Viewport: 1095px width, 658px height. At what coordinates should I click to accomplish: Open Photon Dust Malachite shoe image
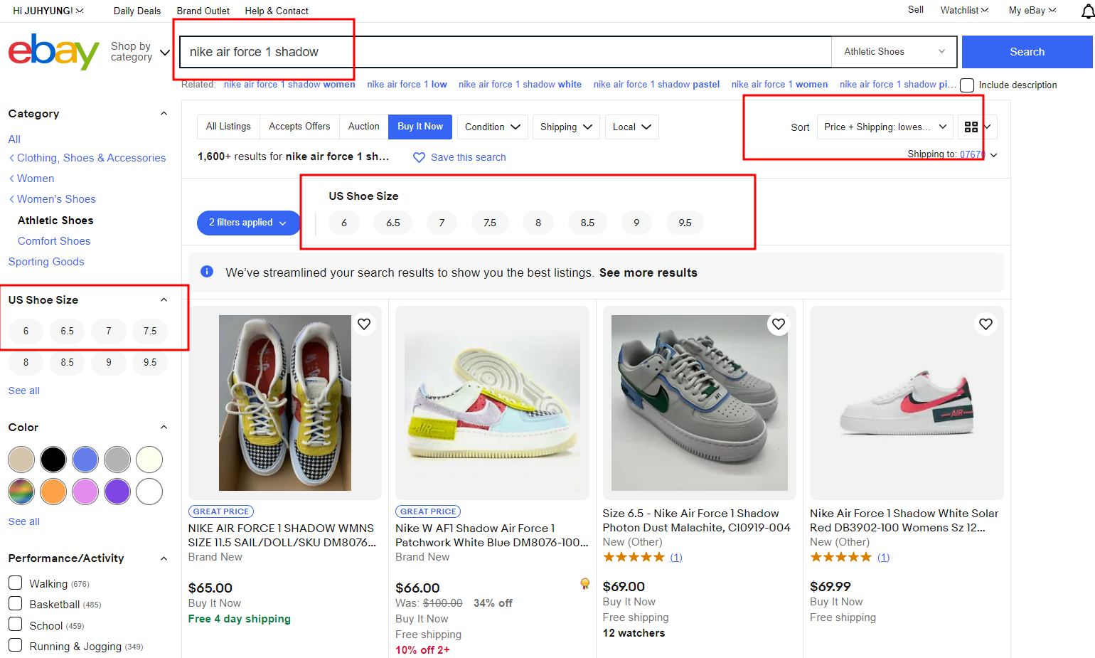700,403
